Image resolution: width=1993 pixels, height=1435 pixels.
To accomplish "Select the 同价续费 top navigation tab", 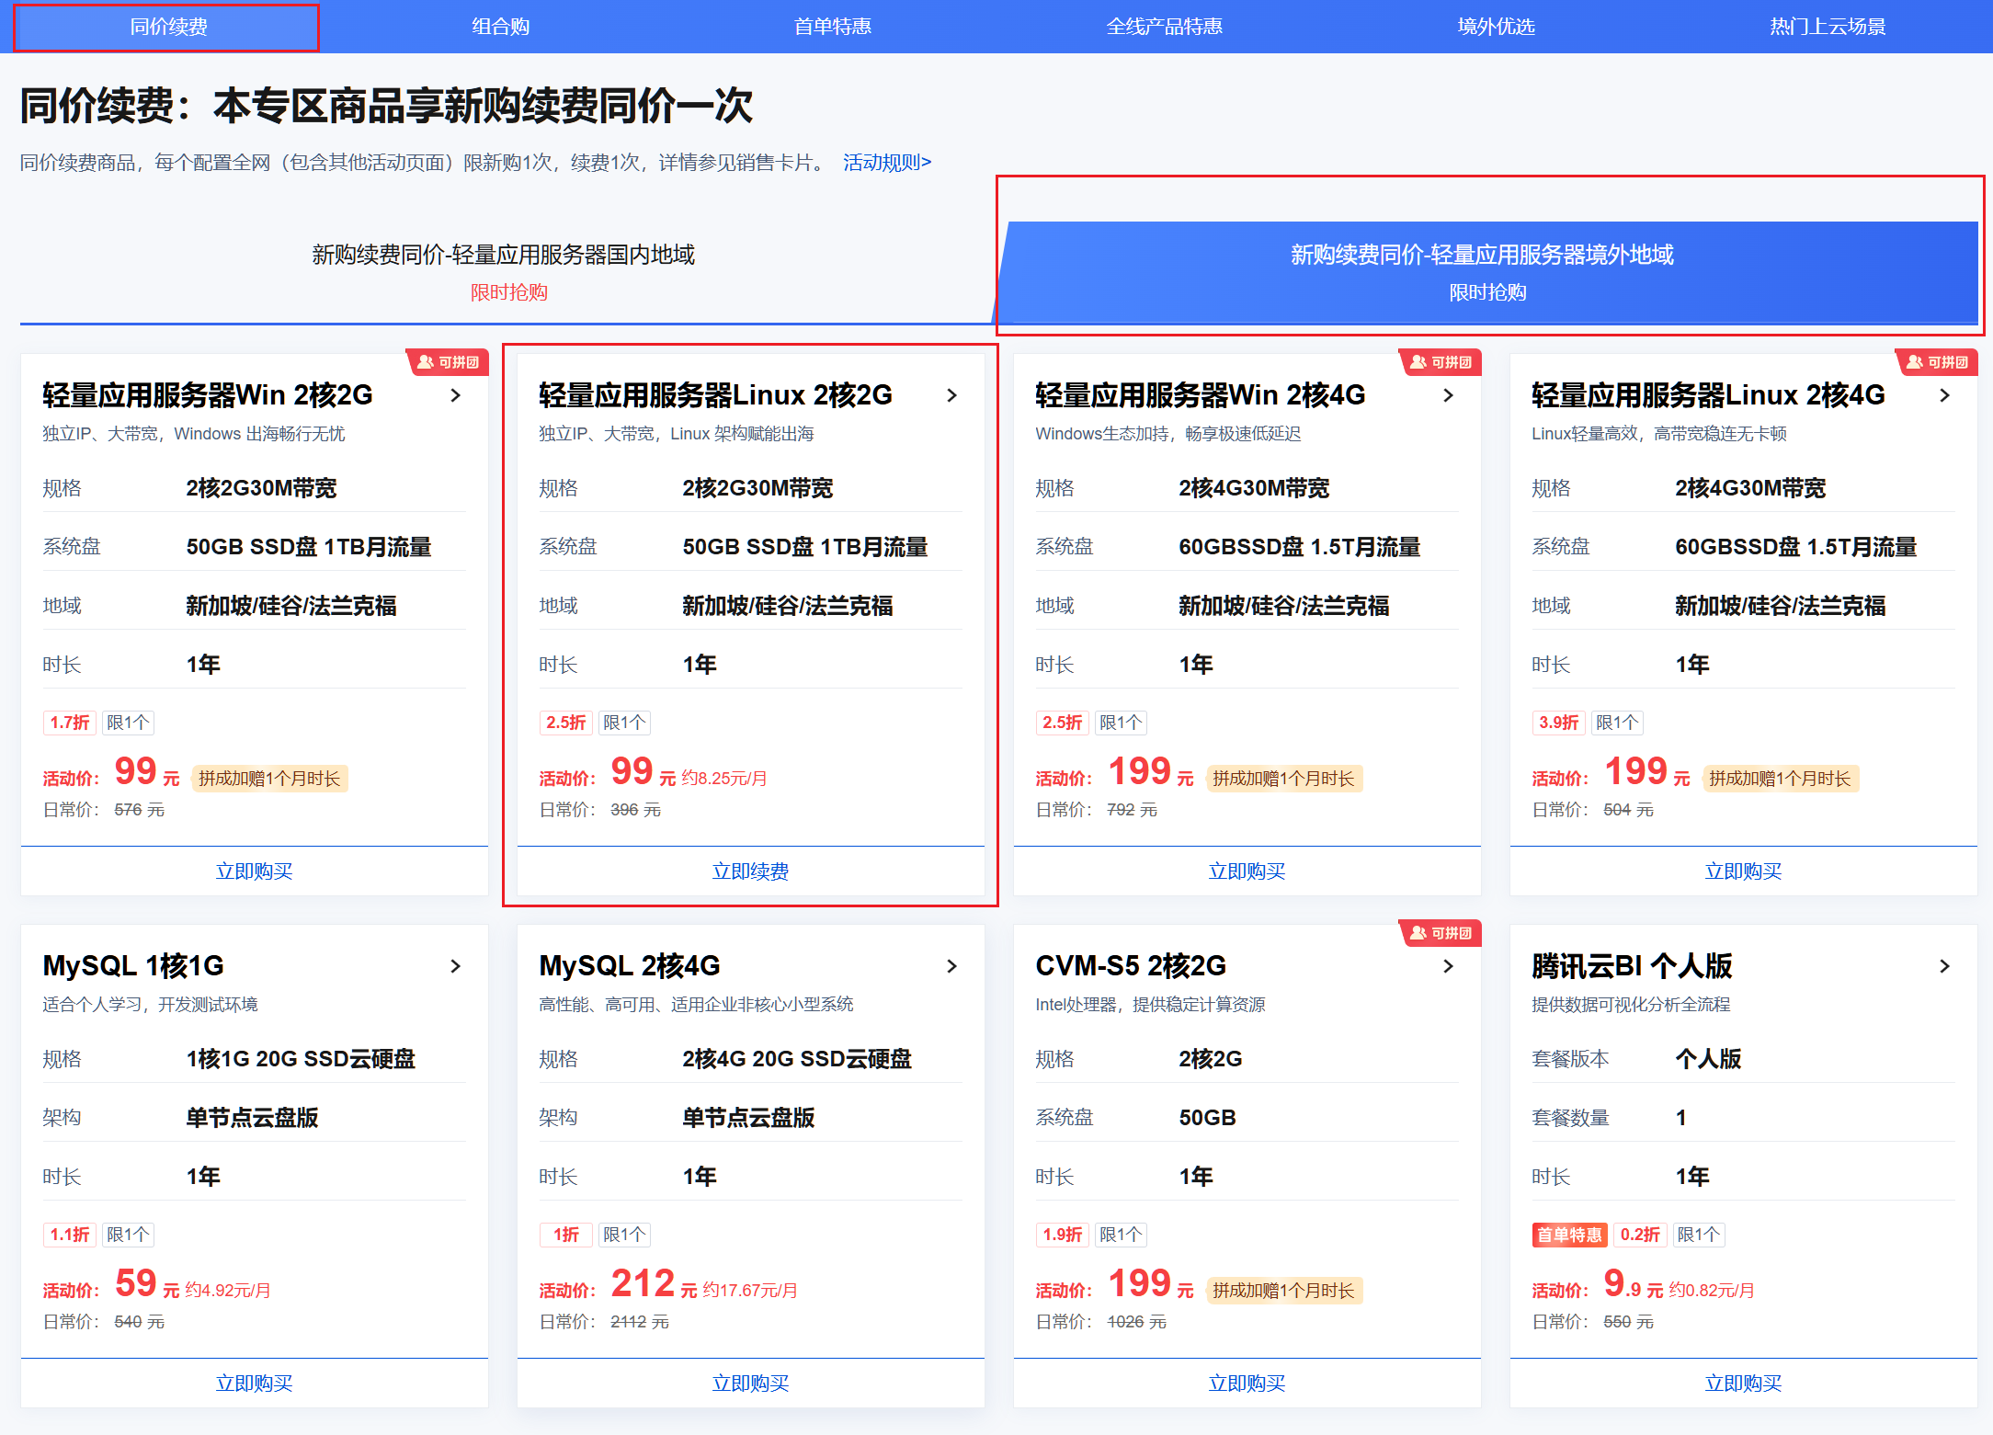I will click(168, 27).
